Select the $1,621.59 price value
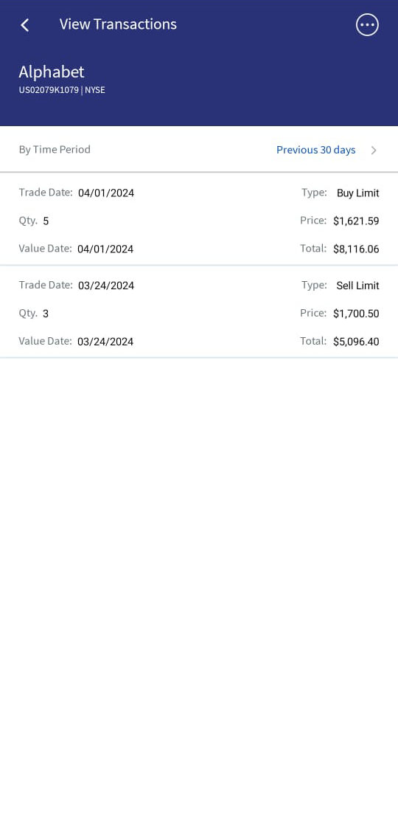This screenshot has height=822, width=398. pyautogui.click(x=356, y=221)
